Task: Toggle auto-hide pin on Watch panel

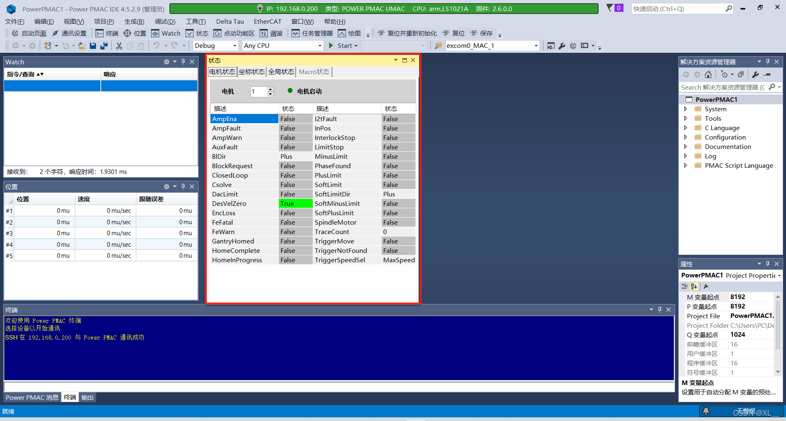Action: (183, 62)
